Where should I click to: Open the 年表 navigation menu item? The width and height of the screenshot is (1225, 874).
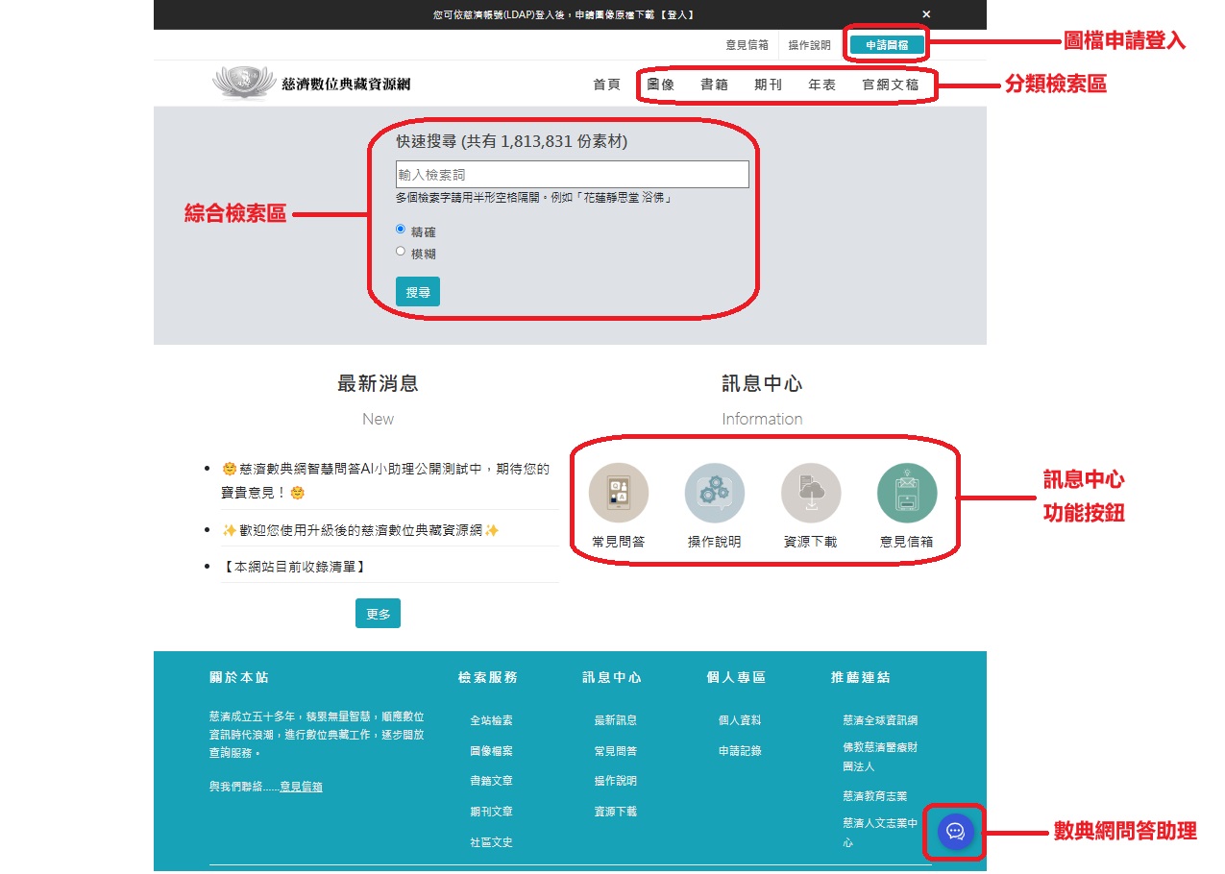822,85
